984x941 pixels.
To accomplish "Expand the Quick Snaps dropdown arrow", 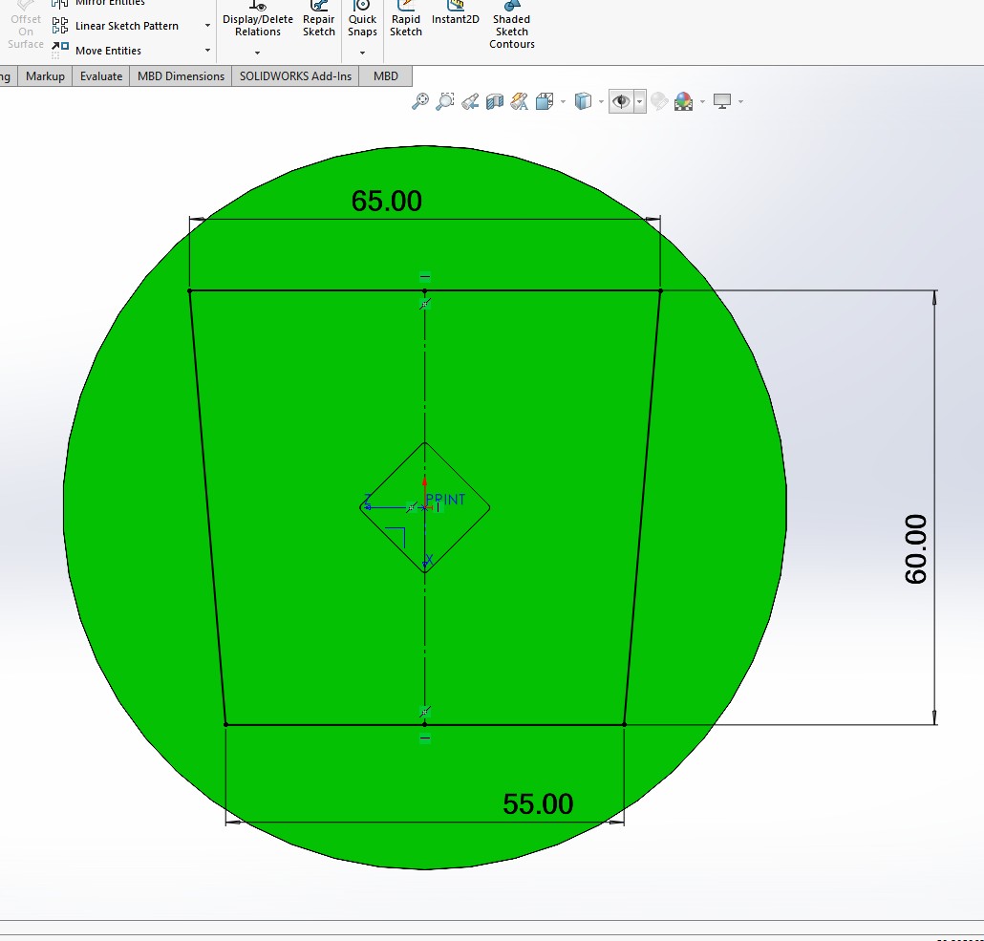I will point(362,53).
